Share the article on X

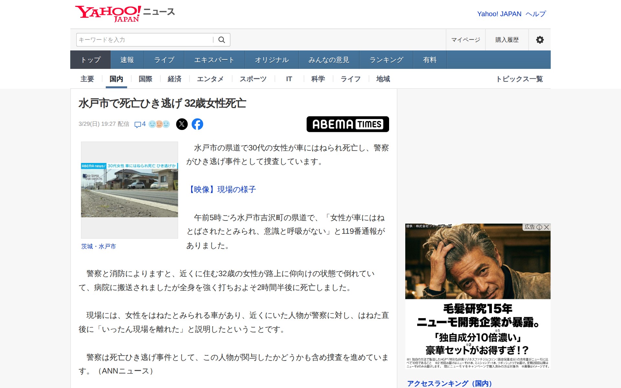[182, 124]
